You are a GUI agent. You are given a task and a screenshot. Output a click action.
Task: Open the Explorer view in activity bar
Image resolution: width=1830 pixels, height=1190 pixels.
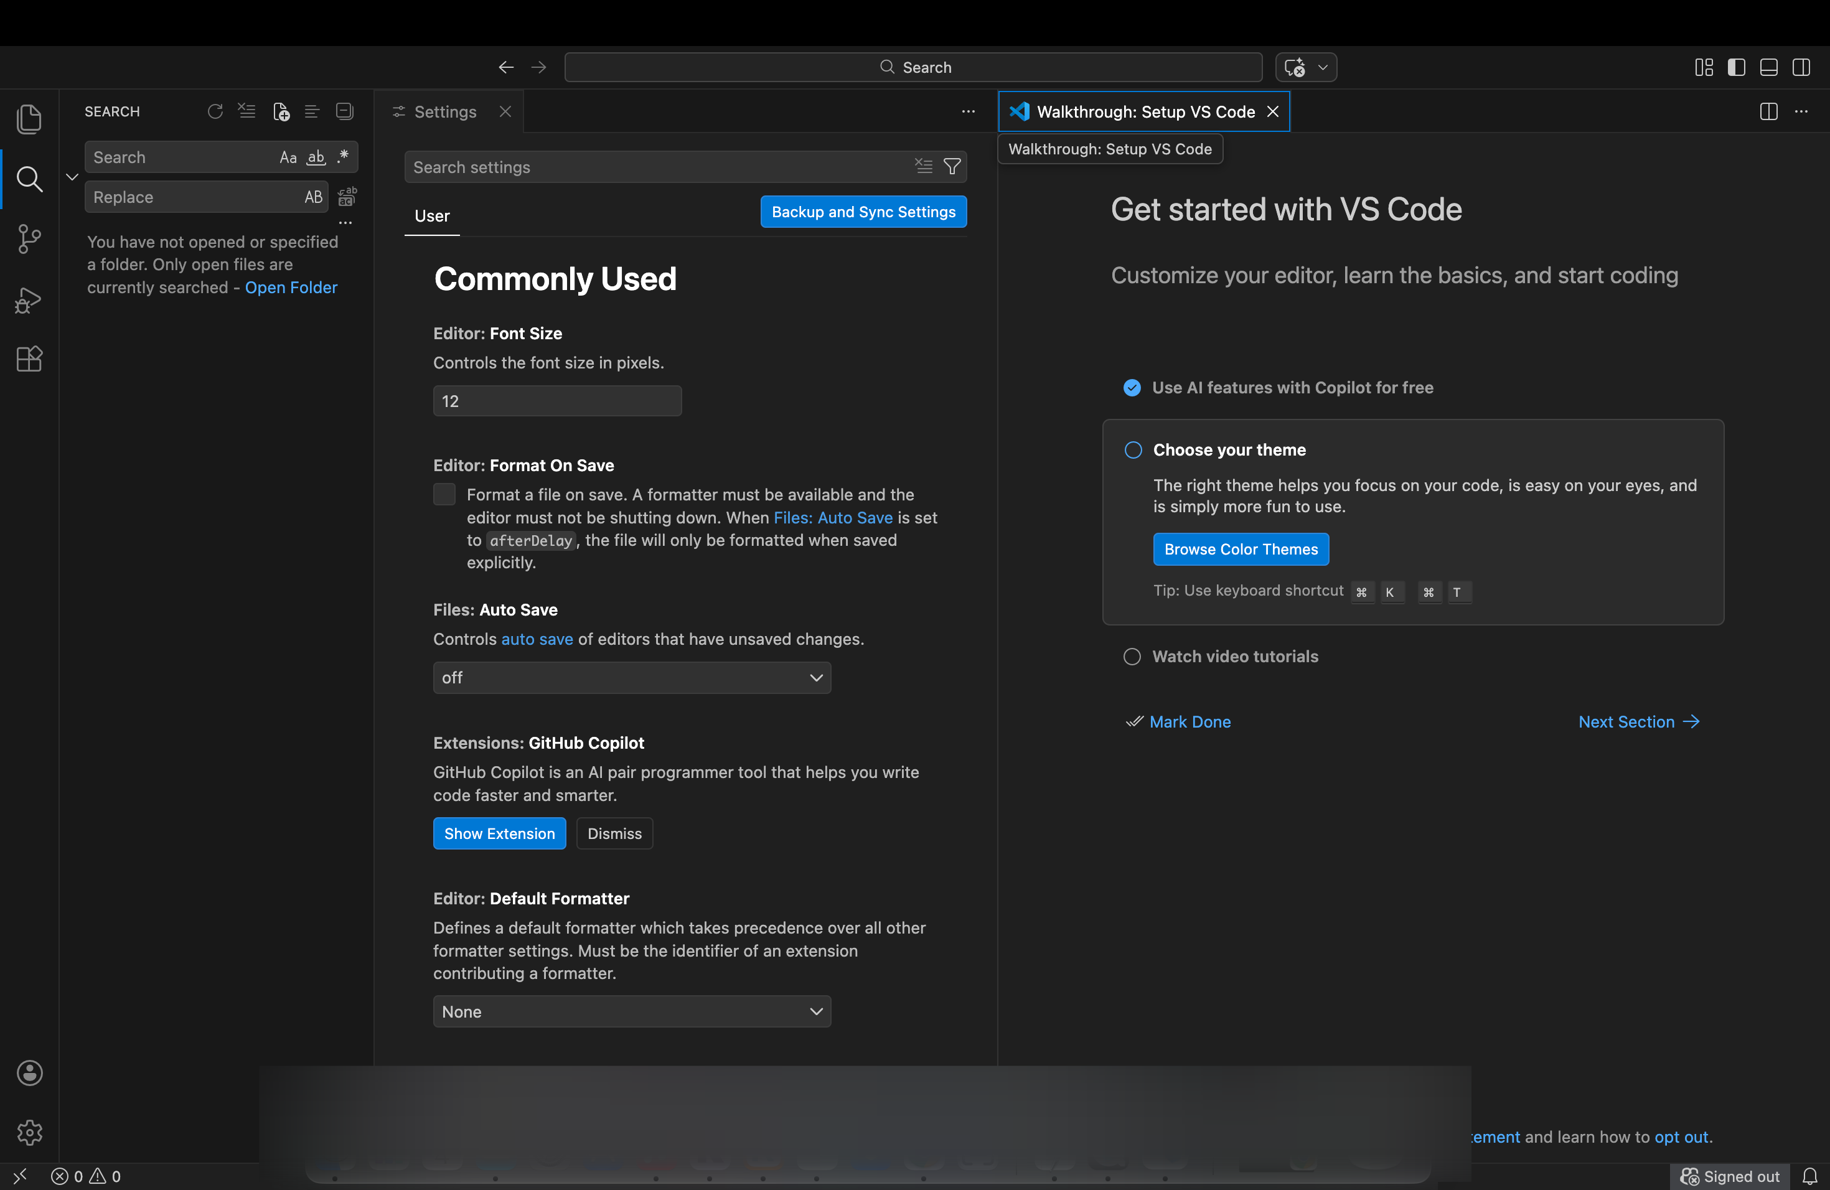click(29, 119)
